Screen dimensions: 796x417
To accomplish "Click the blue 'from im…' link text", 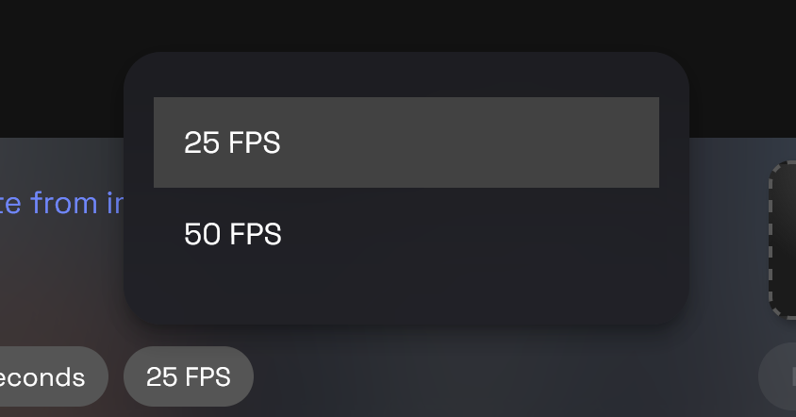I will coord(62,203).
